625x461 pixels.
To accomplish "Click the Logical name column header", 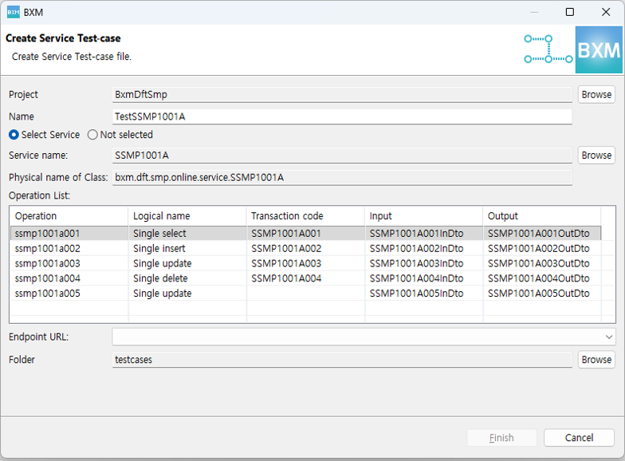I will (x=187, y=216).
